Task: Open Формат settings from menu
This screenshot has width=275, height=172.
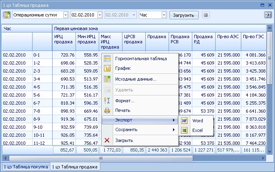Action: click(x=124, y=100)
